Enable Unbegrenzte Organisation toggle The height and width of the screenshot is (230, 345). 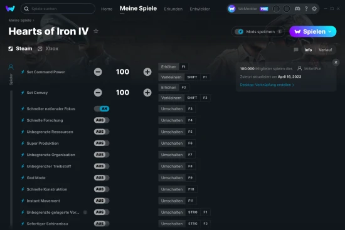click(102, 155)
